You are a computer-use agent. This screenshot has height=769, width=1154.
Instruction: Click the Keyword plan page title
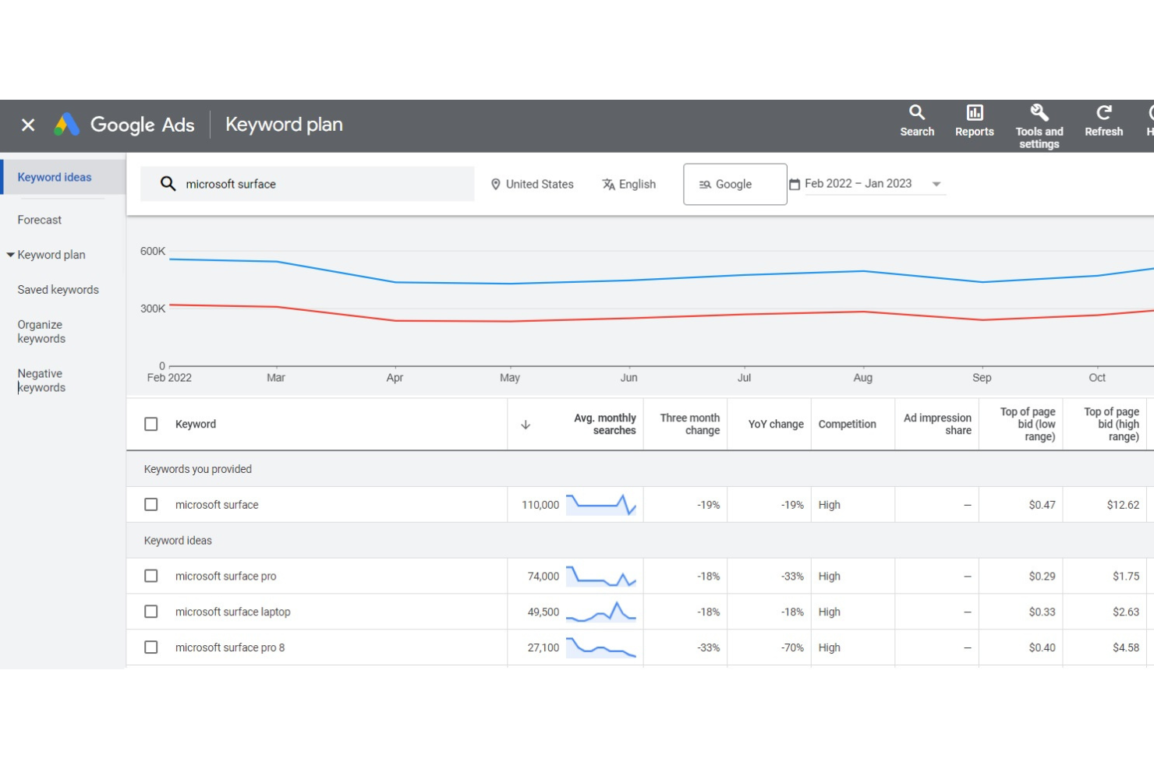point(284,125)
